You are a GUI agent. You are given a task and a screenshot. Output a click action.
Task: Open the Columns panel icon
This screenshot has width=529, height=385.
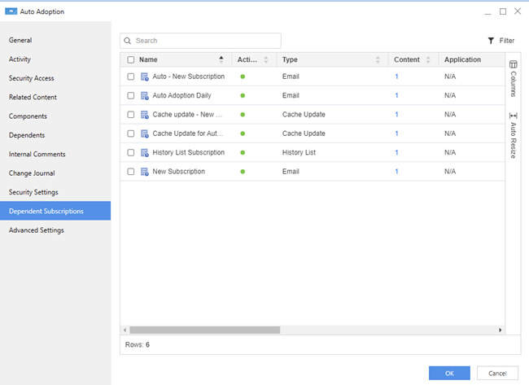click(513, 64)
